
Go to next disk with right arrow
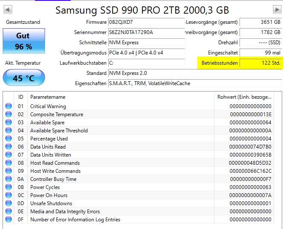[x=277, y=9]
